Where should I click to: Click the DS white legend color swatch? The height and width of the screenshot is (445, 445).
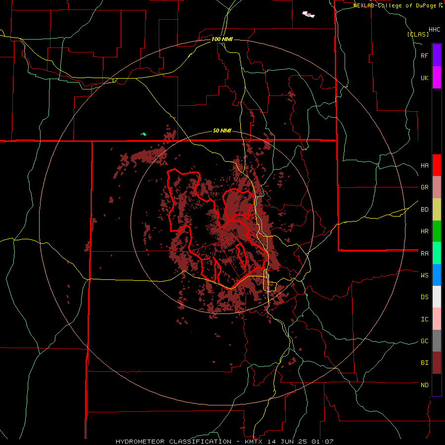pos(437,297)
